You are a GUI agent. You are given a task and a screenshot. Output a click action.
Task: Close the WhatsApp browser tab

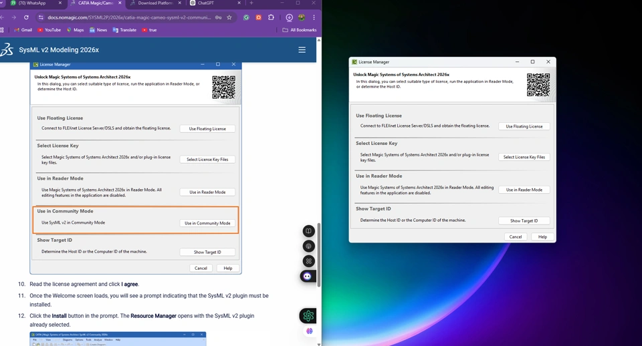(60, 3)
